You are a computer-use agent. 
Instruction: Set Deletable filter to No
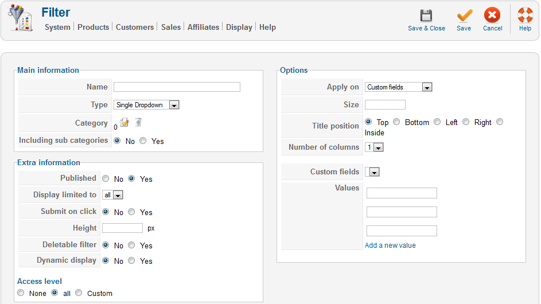tap(106, 245)
